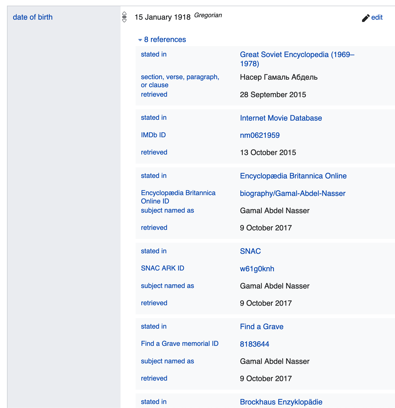This screenshot has height=408, width=395.
Task: Open Encyclopædia Britannica Online link
Action: click(x=293, y=176)
